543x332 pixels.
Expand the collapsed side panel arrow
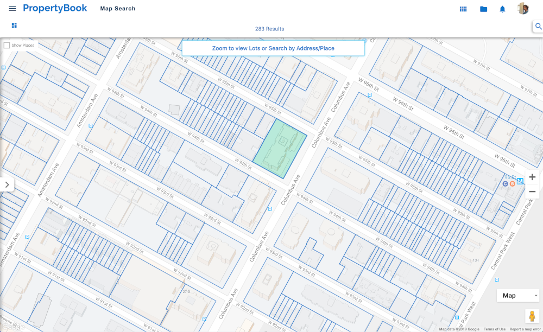click(7, 184)
